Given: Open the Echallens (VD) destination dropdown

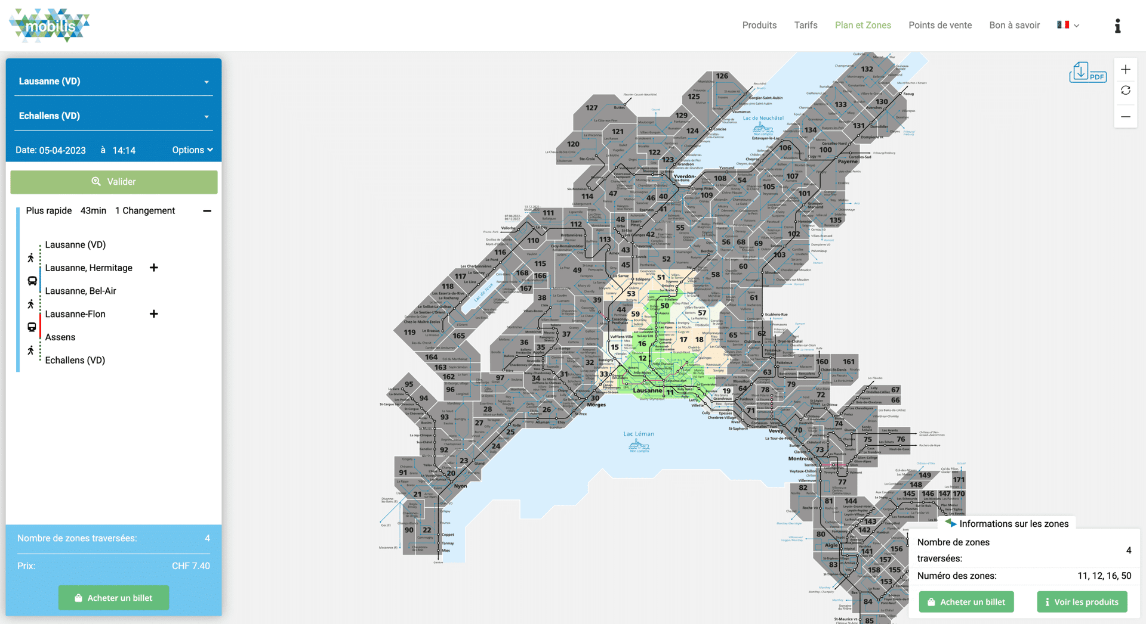Looking at the screenshot, I should pos(113,116).
